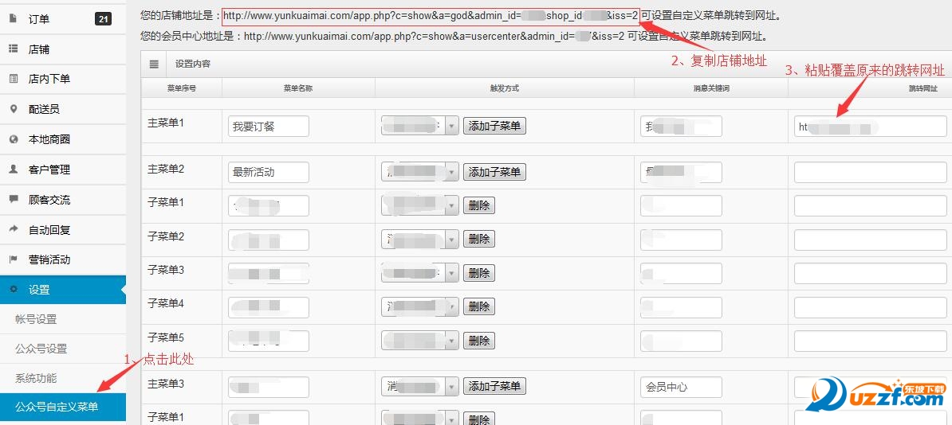Screen dimensions: 952x425
Task: Click the share arrow icon for 自动回复
Action: point(14,229)
